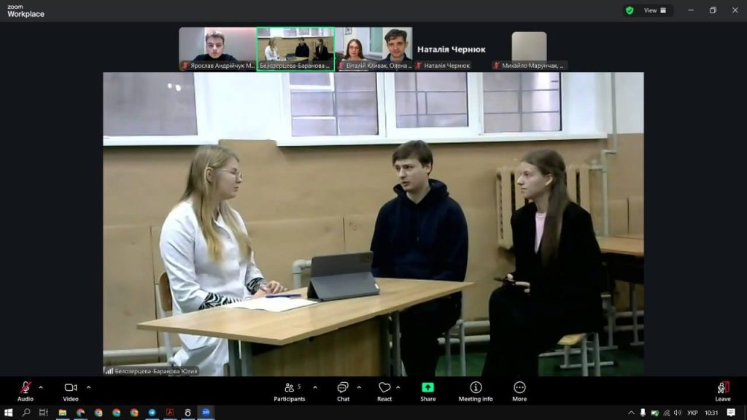Open the Chat panel
The width and height of the screenshot is (747, 420).
coord(343,391)
